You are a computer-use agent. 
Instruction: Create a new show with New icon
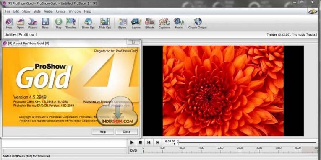click(9, 23)
